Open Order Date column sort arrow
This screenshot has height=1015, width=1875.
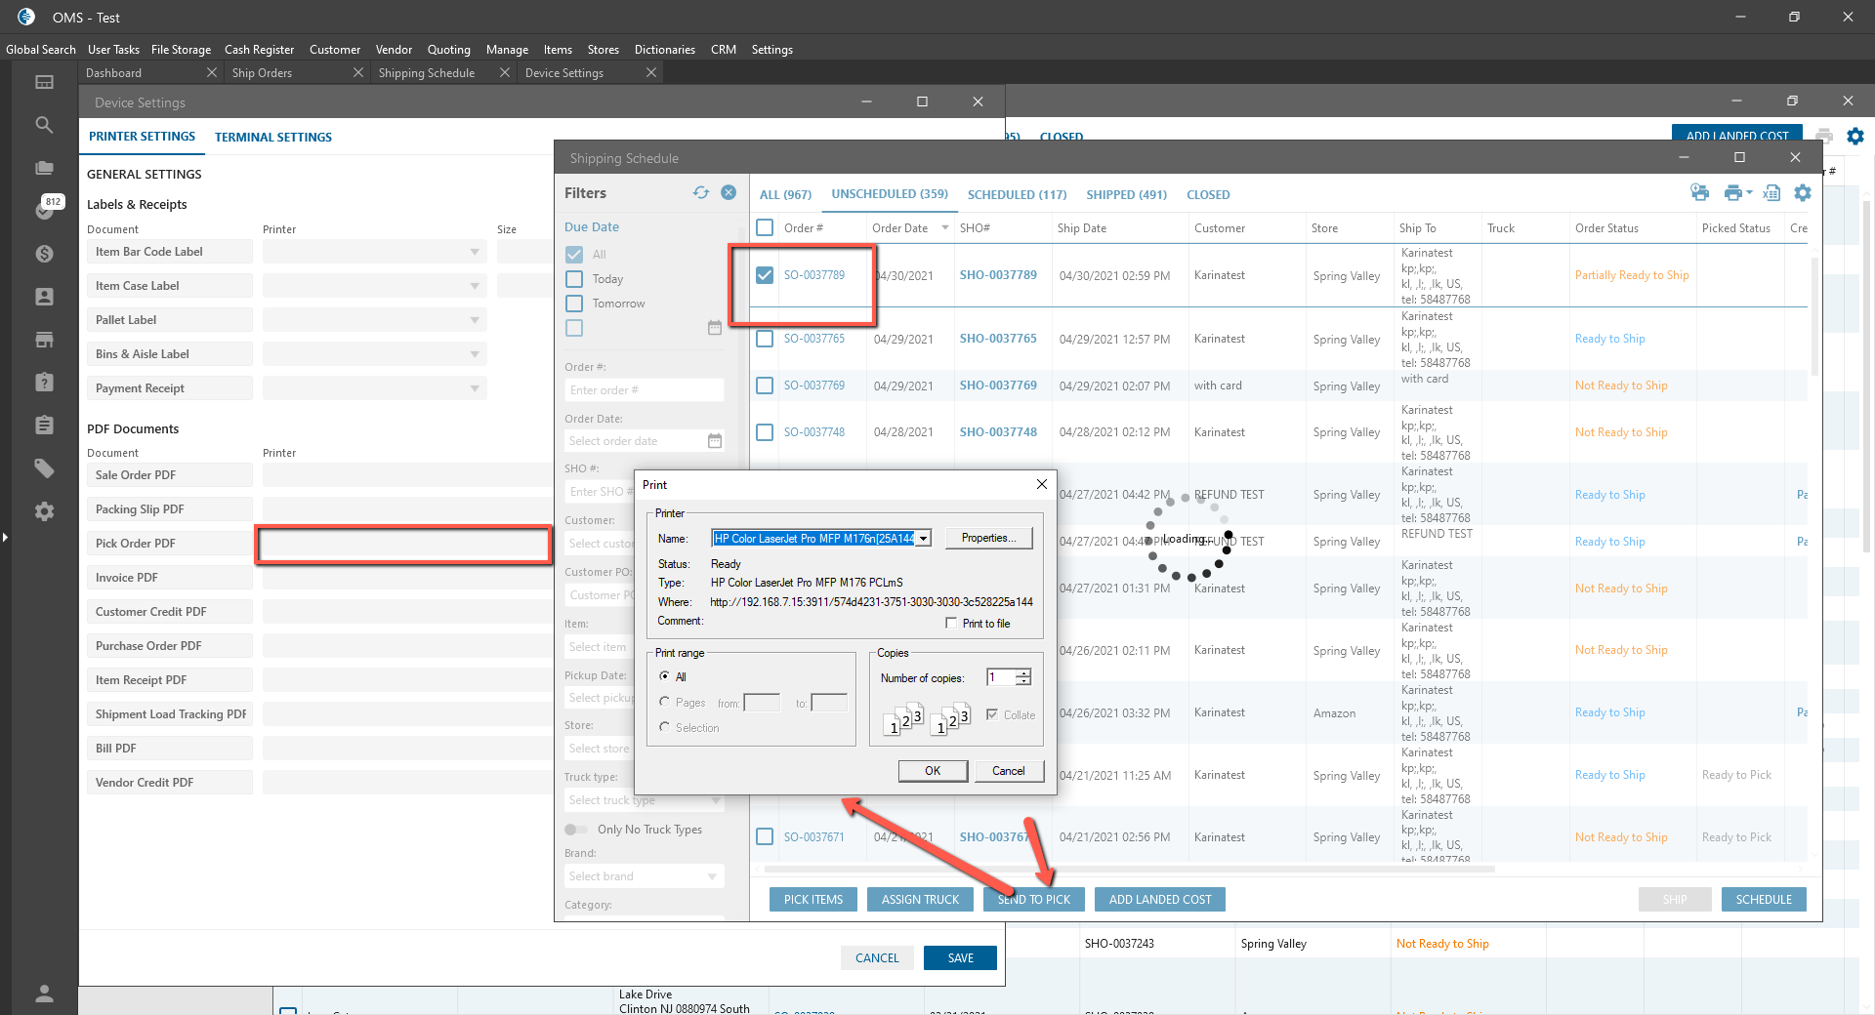[x=945, y=228]
